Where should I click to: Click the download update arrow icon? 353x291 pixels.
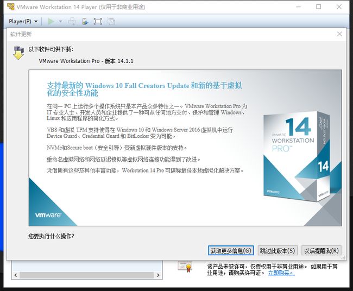(18, 53)
